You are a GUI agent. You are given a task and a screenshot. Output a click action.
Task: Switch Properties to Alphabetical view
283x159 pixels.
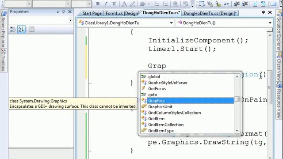click(x=21, y=29)
